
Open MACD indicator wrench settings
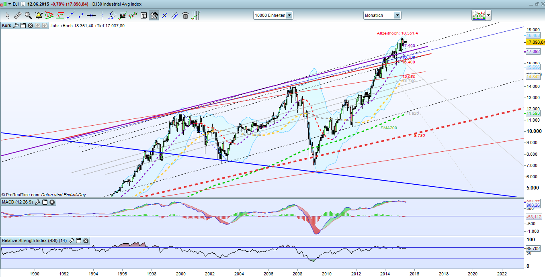click(39, 202)
